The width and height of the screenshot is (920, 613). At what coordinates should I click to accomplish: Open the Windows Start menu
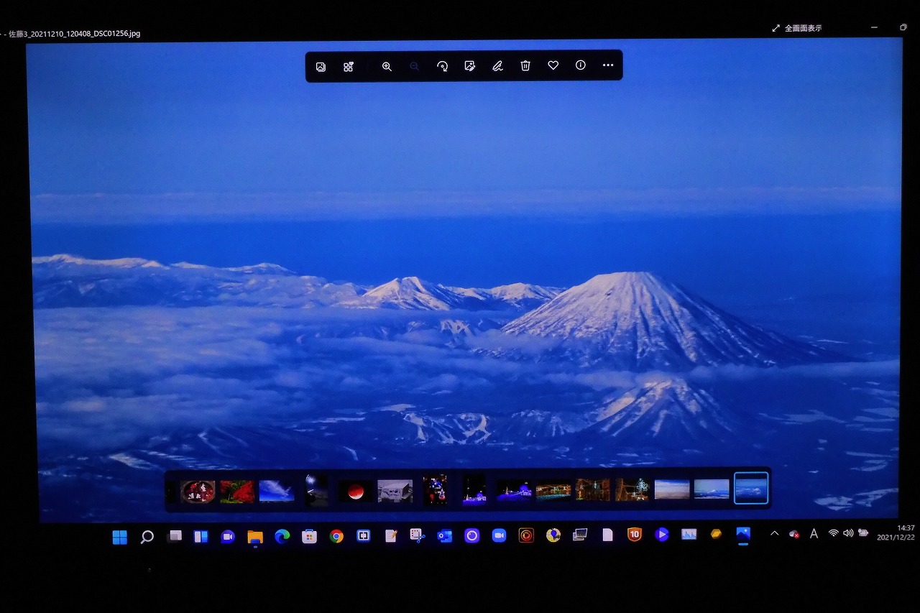(x=120, y=537)
